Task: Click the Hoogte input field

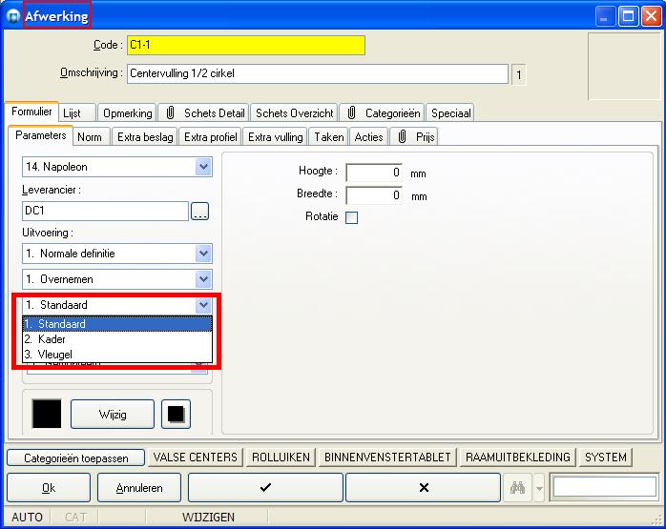Action: (374, 173)
